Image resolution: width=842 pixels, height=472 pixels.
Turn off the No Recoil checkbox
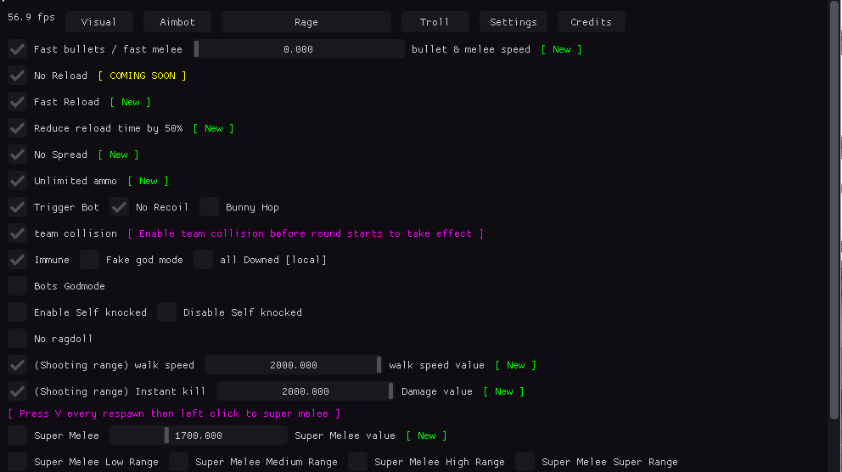click(120, 207)
